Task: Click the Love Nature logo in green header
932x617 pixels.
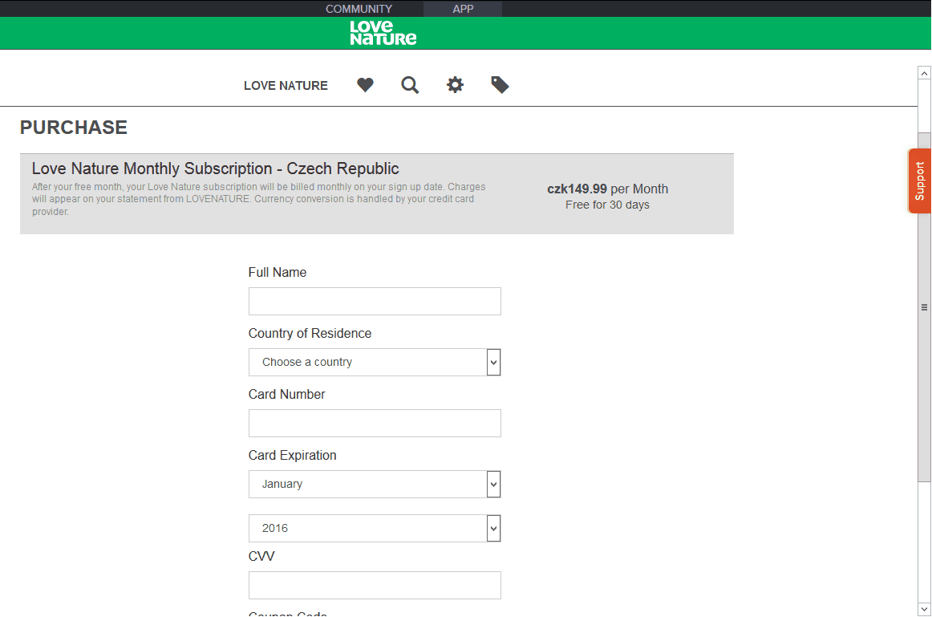Action: pyautogui.click(x=383, y=33)
